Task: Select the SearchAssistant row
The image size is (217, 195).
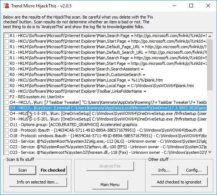Action: [77, 69]
